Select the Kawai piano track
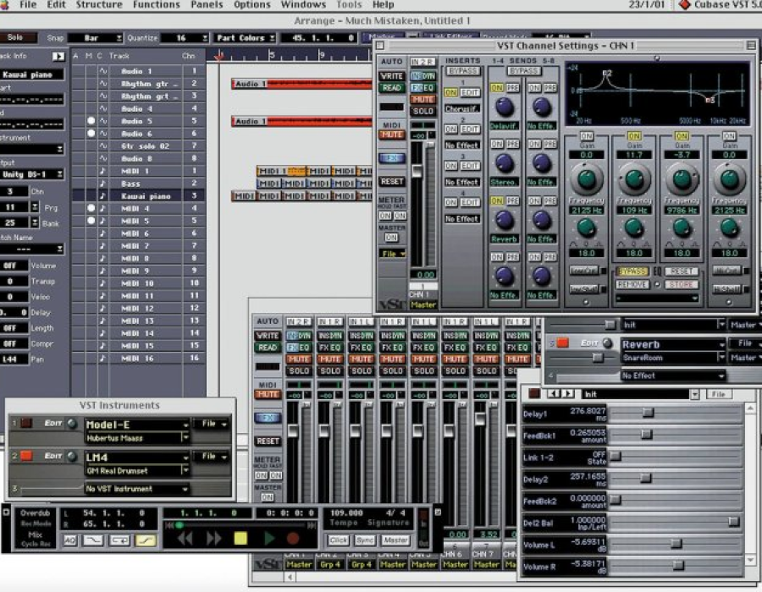This screenshot has width=762, height=592. coord(146,196)
